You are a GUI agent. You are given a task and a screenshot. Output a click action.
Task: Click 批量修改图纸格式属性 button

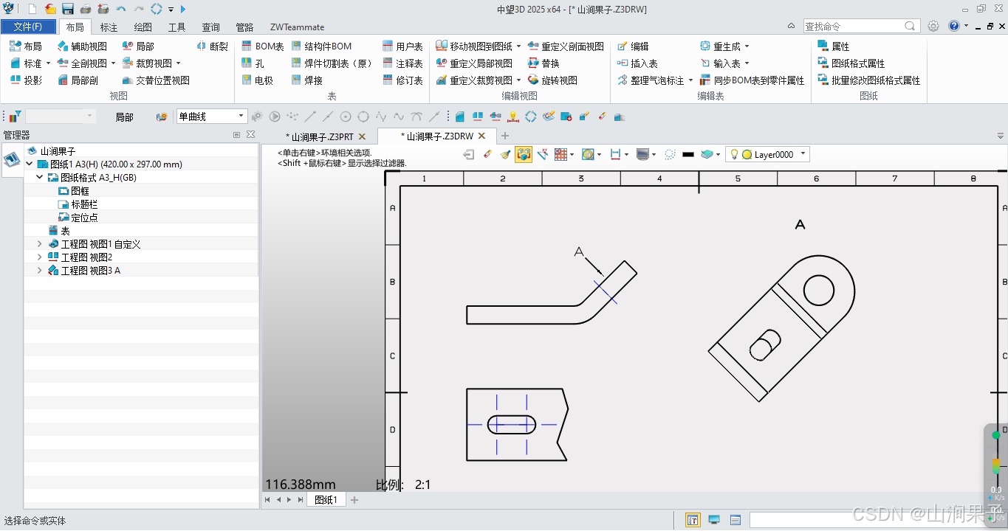tap(869, 80)
